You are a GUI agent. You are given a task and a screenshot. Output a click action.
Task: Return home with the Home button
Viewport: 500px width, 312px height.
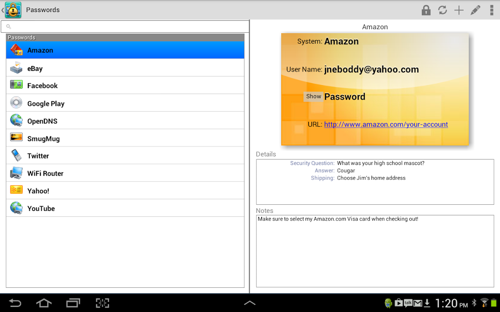pyautogui.click(x=43, y=303)
